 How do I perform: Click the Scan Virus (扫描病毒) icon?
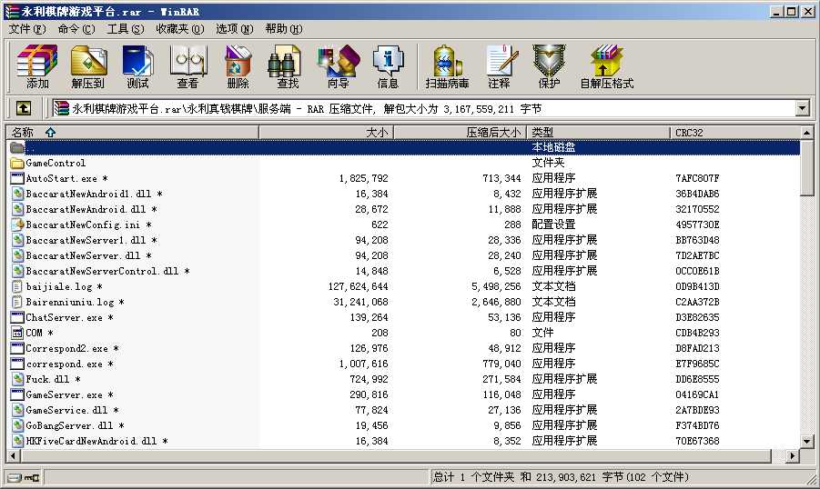click(447, 67)
